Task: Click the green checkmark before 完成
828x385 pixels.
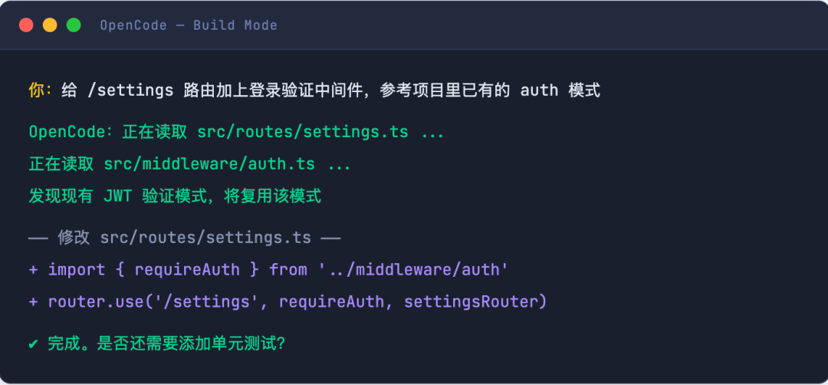Action: [x=33, y=344]
